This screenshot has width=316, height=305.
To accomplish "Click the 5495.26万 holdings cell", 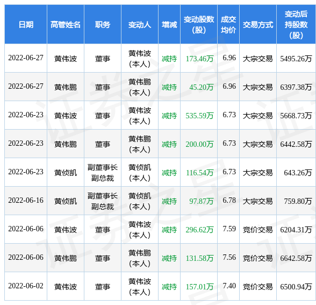I will pyautogui.click(x=296, y=59).
